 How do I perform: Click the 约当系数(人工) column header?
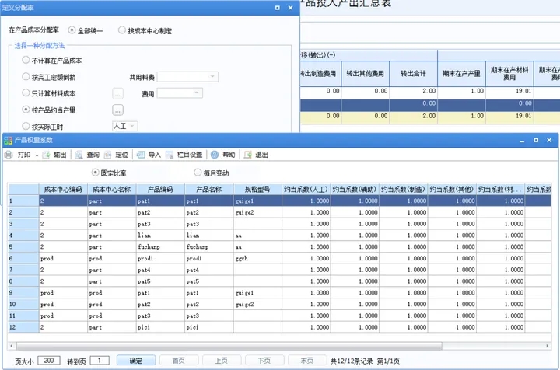pos(306,189)
